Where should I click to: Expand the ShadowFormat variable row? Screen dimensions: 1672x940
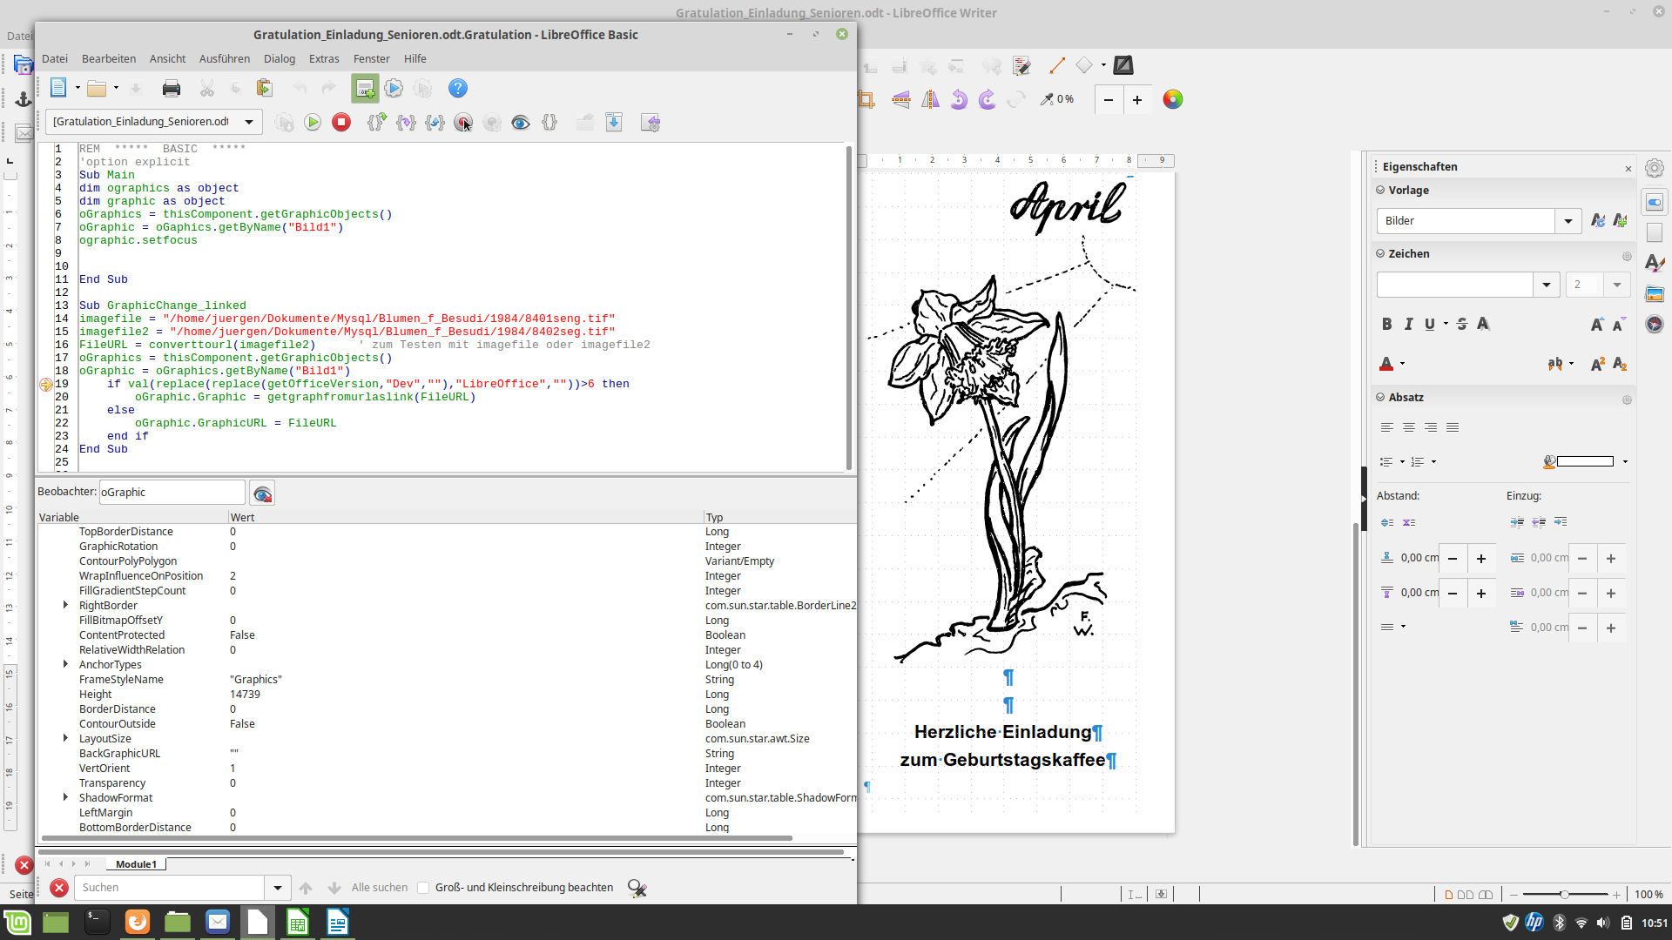(x=65, y=797)
